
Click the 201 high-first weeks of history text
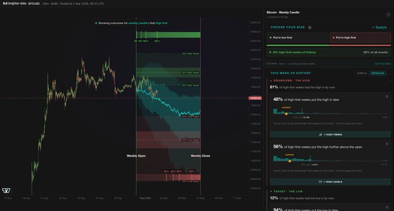pyautogui.click(x=294, y=52)
